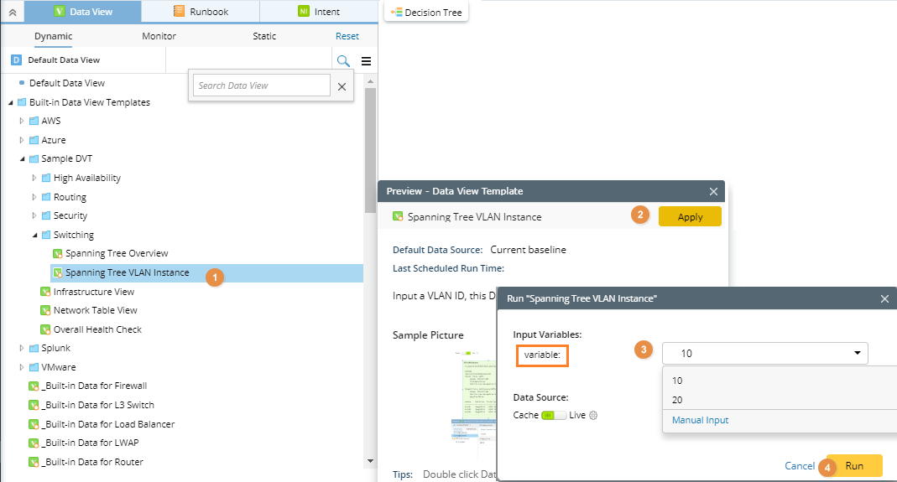This screenshot has height=482, width=897.
Task: Collapse the Switching folder
Action: 34,235
